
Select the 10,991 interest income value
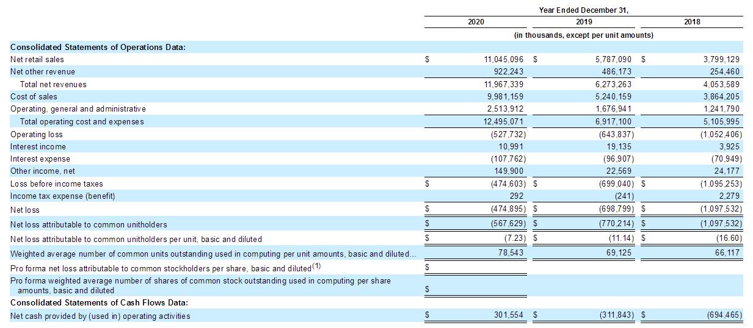coord(511,147)
